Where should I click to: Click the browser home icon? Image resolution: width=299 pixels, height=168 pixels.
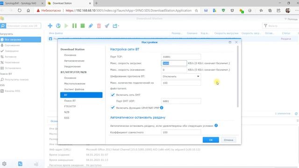click(28, 10)
